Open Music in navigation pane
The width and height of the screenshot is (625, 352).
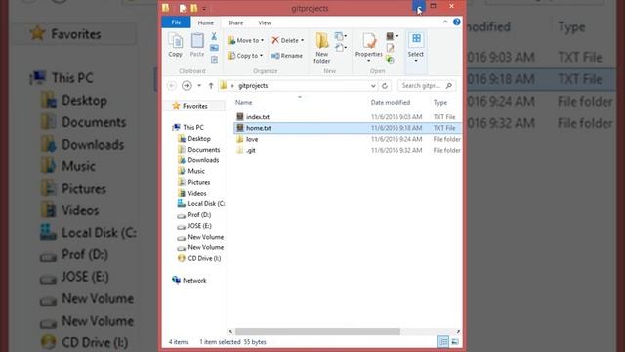pos(195,171)
